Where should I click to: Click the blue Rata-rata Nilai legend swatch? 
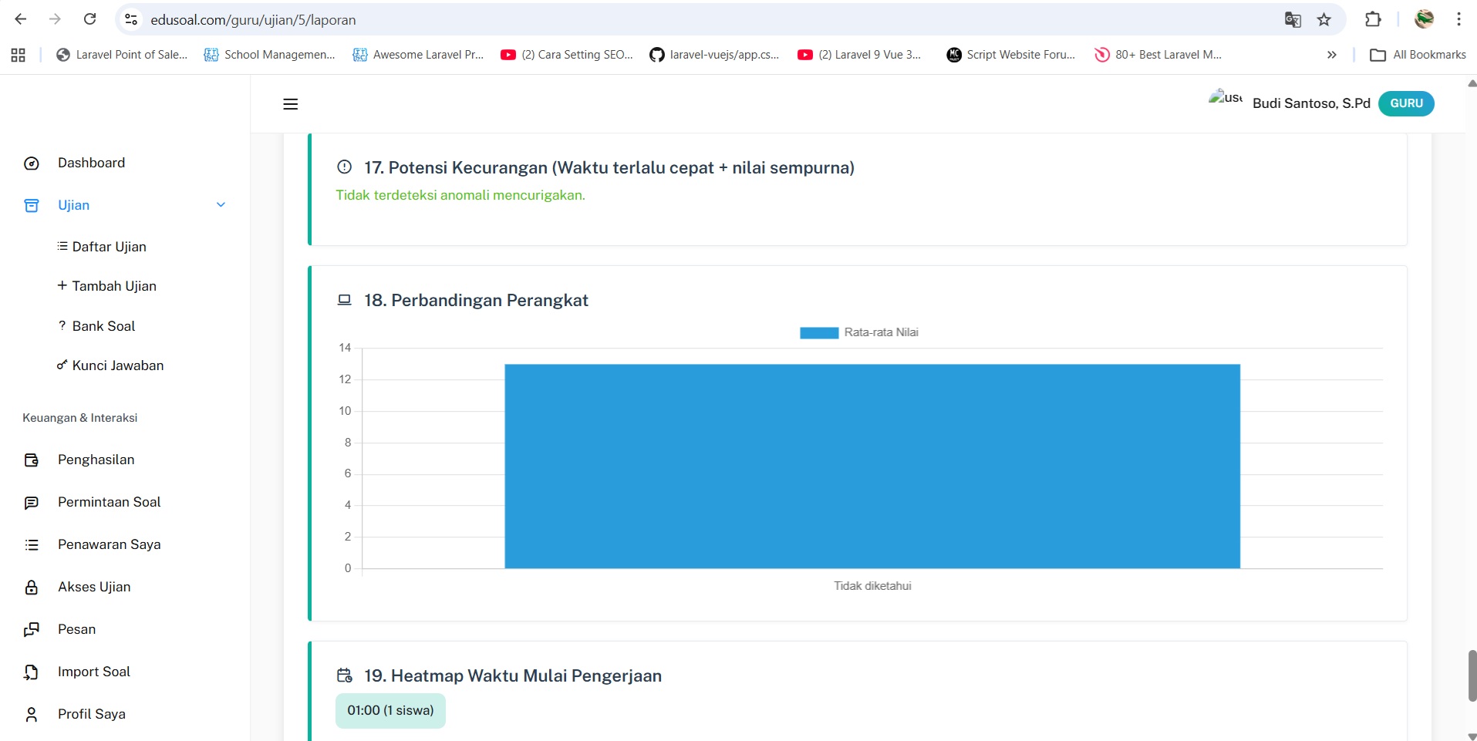click(819, 332)
